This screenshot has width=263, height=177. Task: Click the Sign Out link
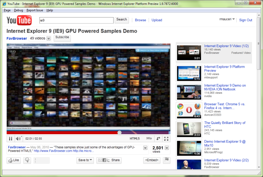click(245, 20)
